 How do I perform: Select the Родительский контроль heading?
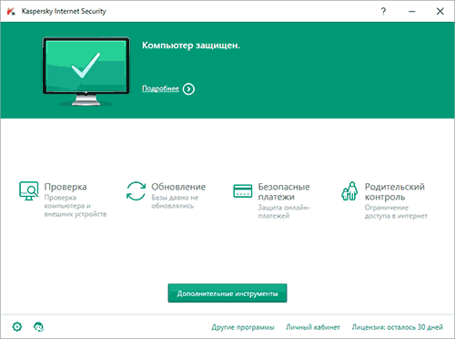point(395,191)
